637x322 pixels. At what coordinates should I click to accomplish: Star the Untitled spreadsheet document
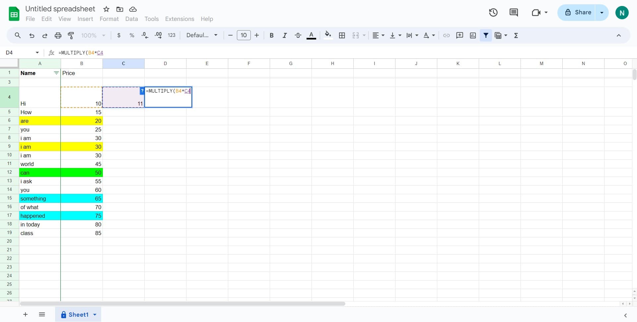click(106, 9)
